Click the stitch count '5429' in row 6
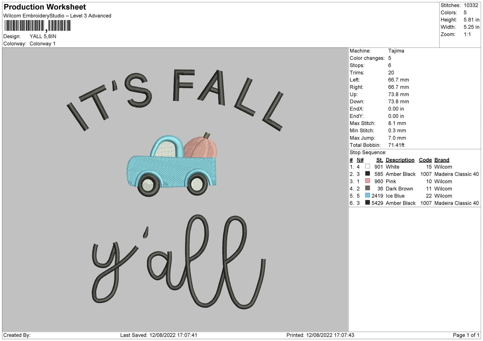 377,203
